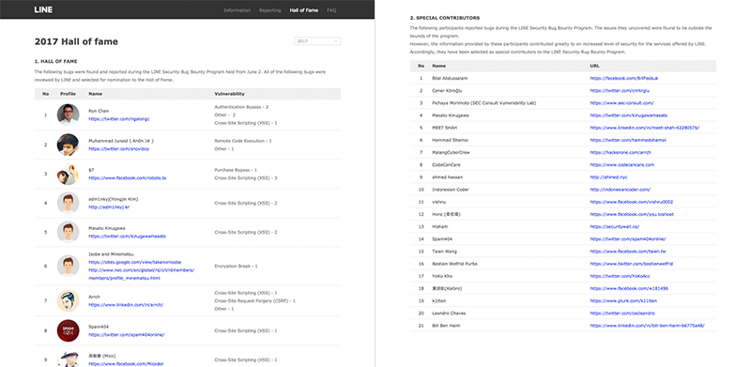Open MEET SHAH's LinkedIn link
The image size is (751, 367).
[x=645, y=128]
